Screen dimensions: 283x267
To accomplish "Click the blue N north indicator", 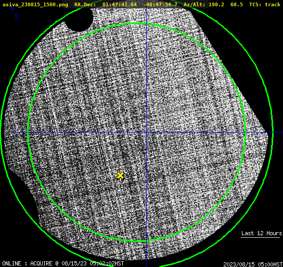I will (x=12, y=8).
